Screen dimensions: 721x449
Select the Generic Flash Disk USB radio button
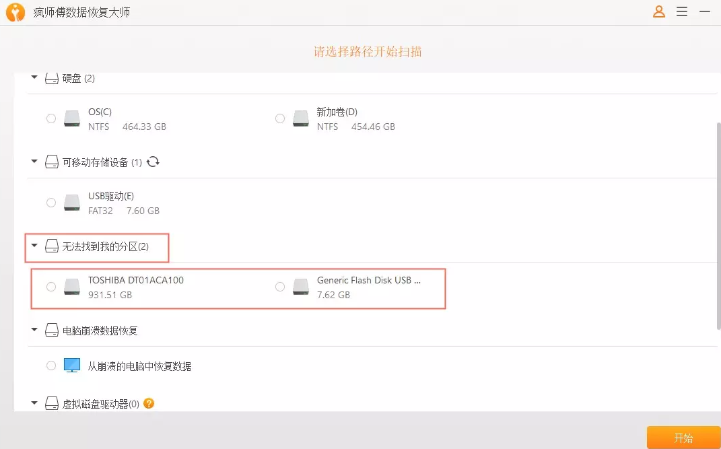point(280,287)
